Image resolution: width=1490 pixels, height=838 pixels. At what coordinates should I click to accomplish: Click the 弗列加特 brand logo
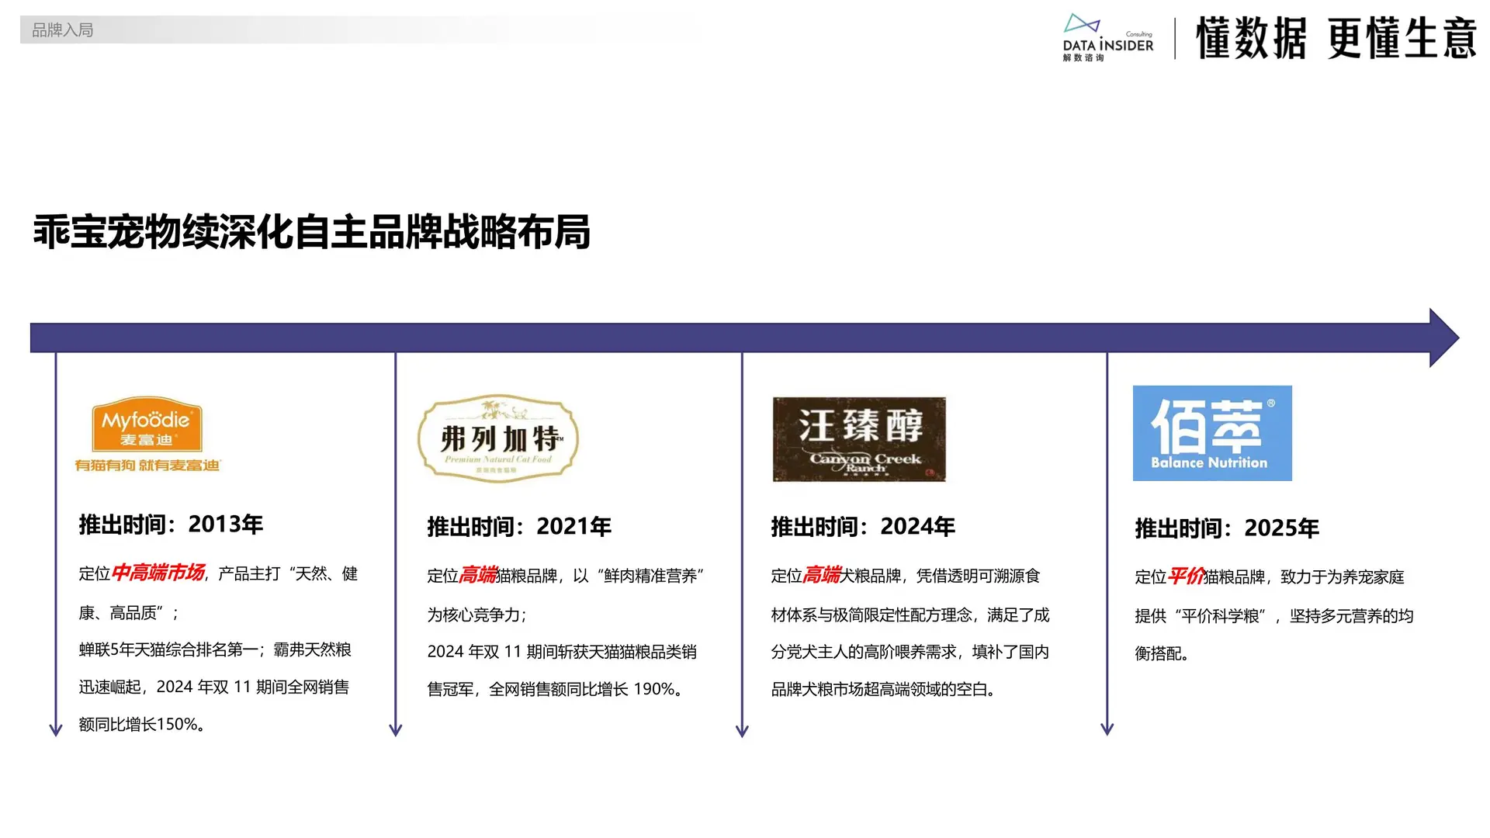tap(498, 438)
